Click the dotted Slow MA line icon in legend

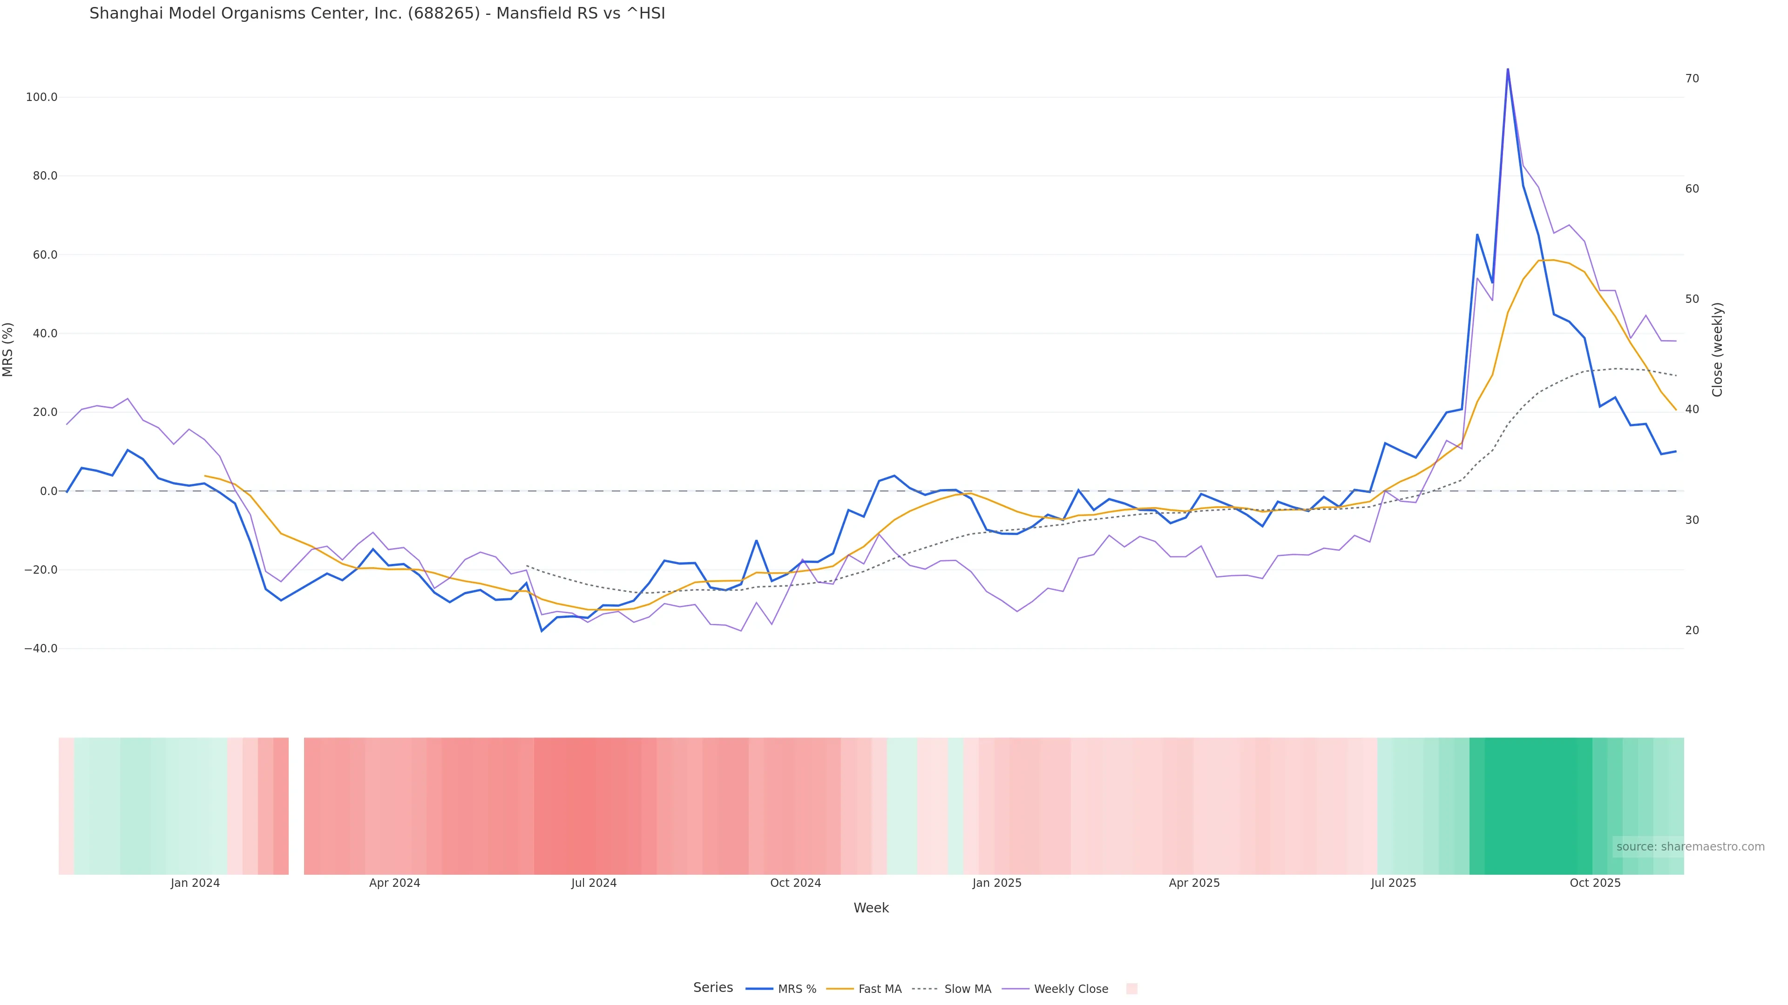tap(925, 989)
